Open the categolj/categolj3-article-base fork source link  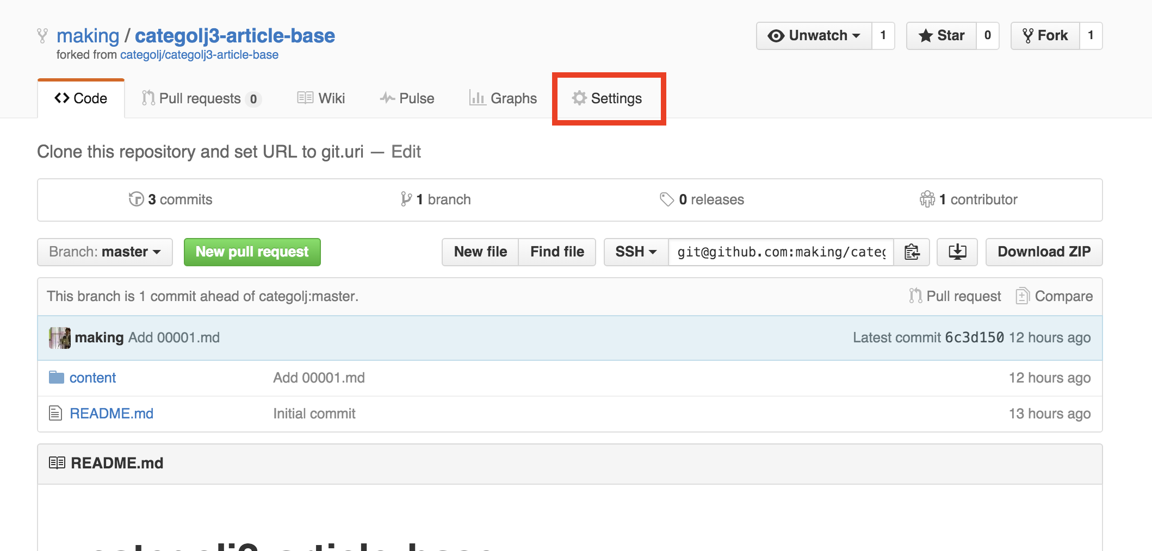pos(199,55)
